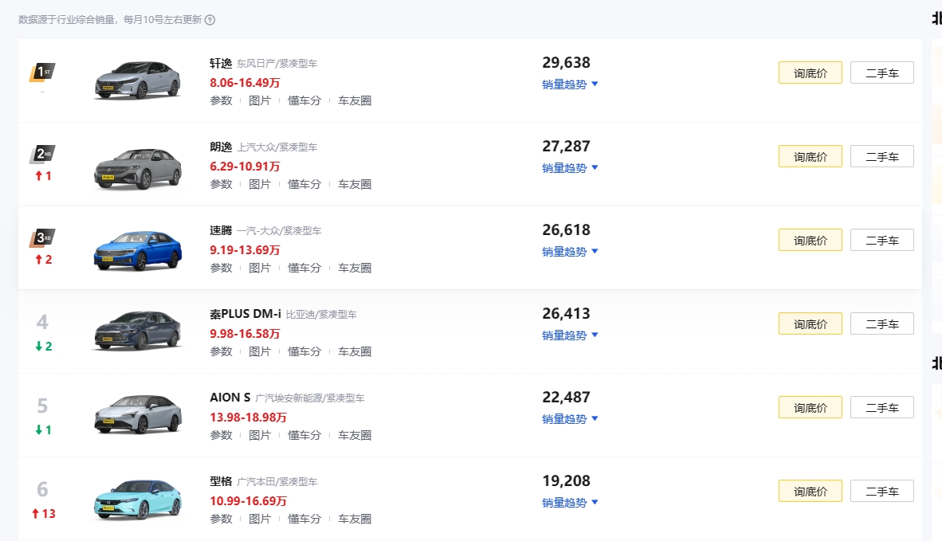Click the help question mark icon
The image size is (942, 541).
click(x=210, y=20)
